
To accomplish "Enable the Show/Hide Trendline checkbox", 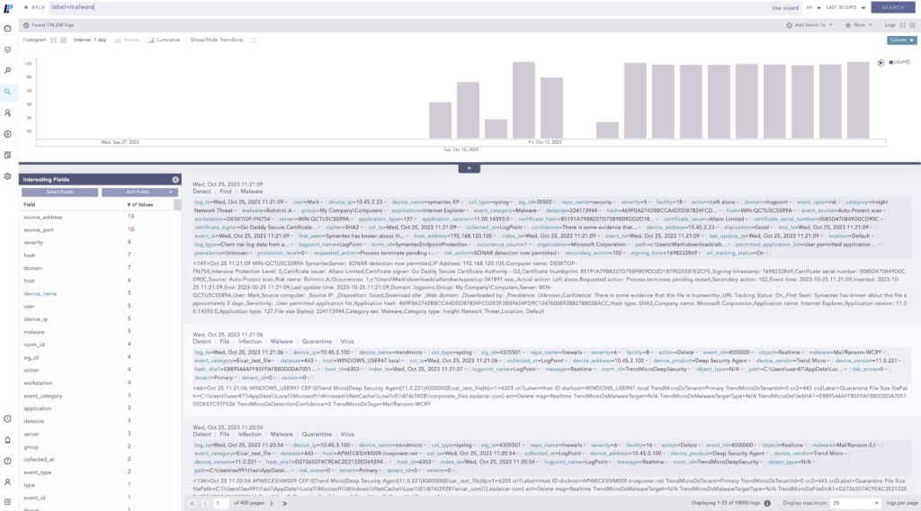I will coord(253,40).
